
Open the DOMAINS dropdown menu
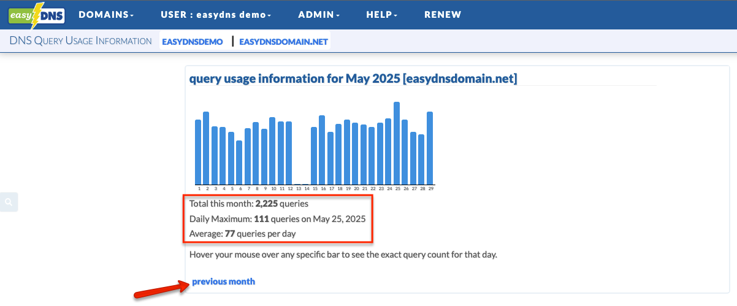pyautogui.click(x=107, y=14)
